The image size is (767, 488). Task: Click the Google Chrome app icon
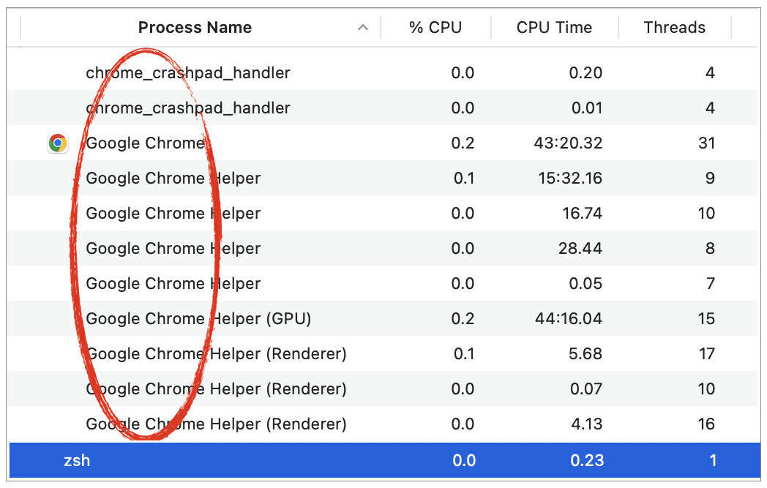point(58,143)
